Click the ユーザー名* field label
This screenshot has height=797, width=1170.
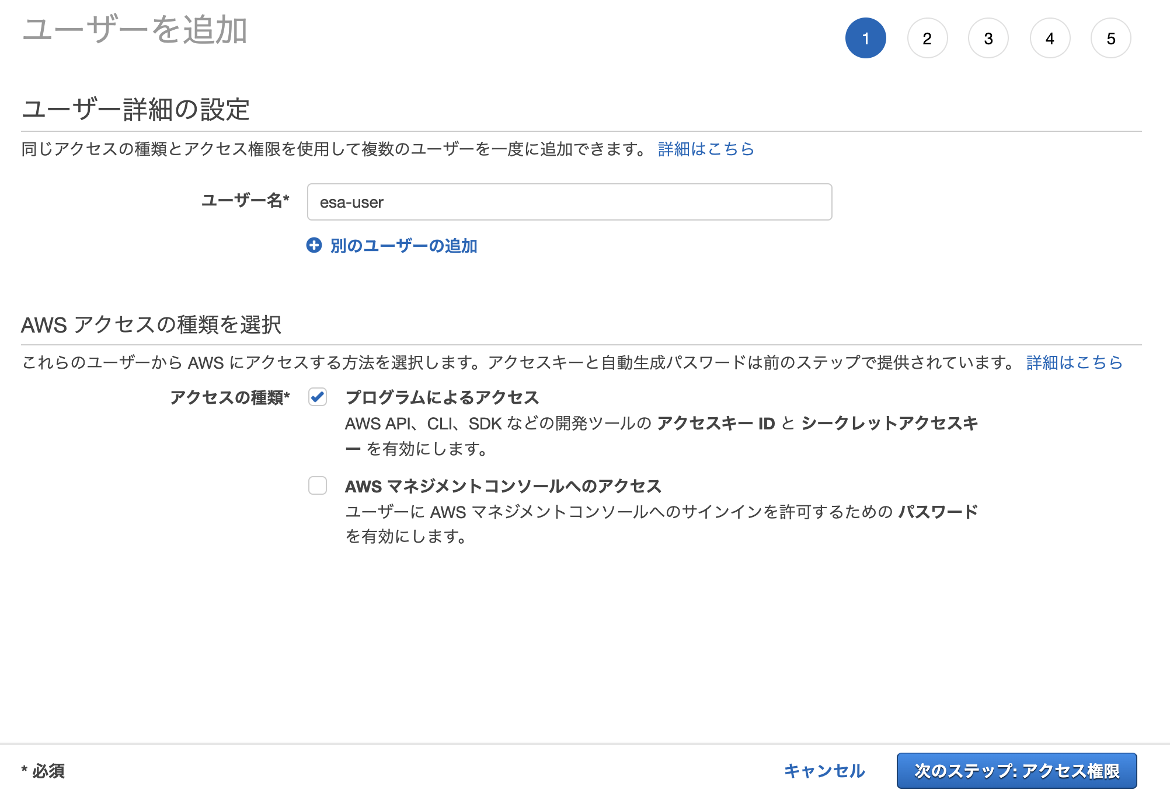point(245,201)
